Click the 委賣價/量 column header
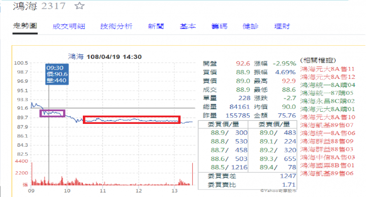Image resolution: width=366 pixels, height=197 pixels. click(x=274, y=124)
